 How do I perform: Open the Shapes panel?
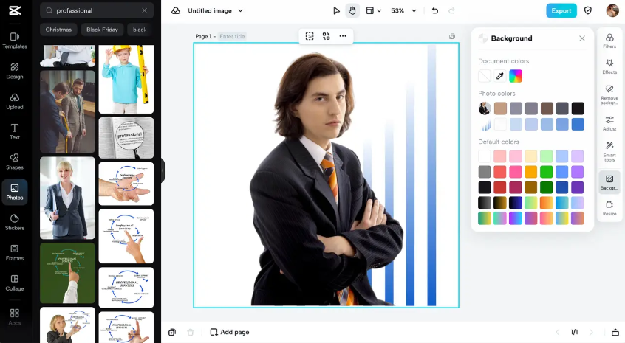coord(15,162)
